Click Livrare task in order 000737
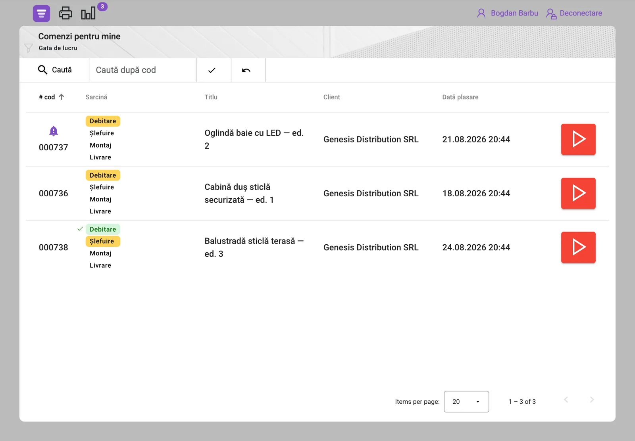The image size is (635, 441). (x=100, y=157)
